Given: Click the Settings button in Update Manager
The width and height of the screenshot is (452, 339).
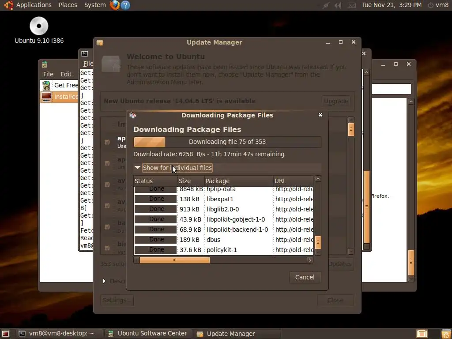Looking at the screenshot, I should [x=117, y=300].
